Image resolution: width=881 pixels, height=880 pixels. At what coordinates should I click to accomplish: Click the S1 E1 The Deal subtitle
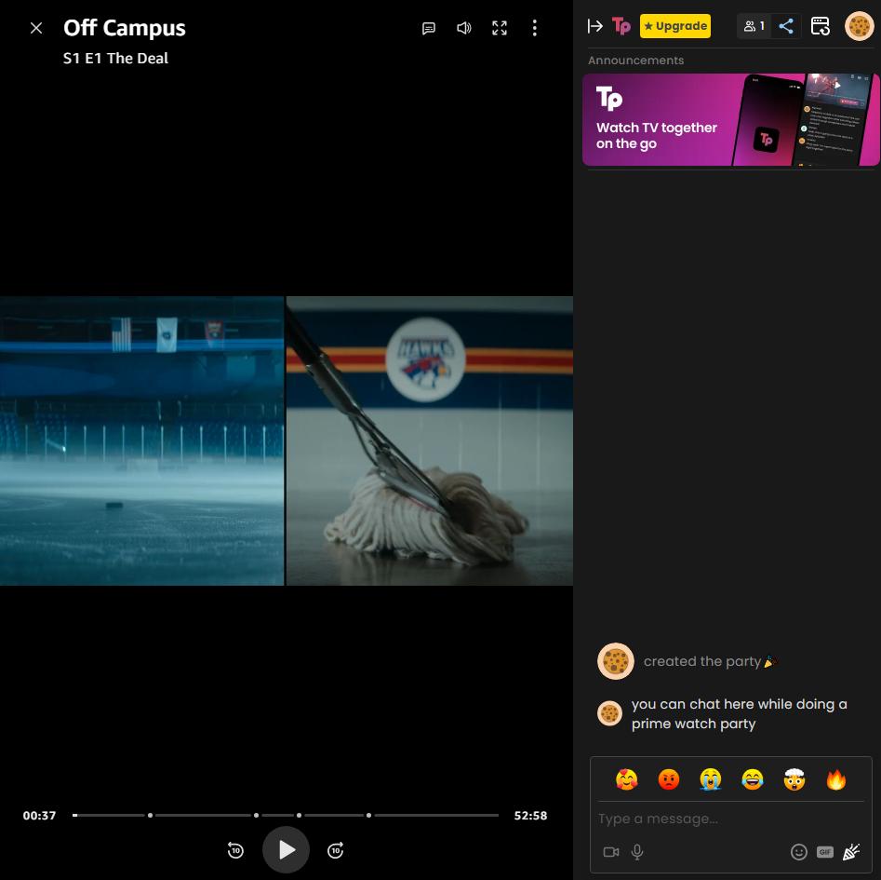click(x=115, y=58)
